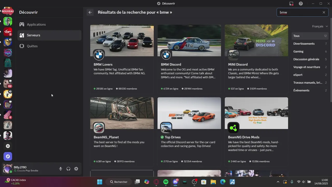This screenshot has width=332, height=187.
Task: Open the green ghost server icon
Action: (x=8, y=63)
